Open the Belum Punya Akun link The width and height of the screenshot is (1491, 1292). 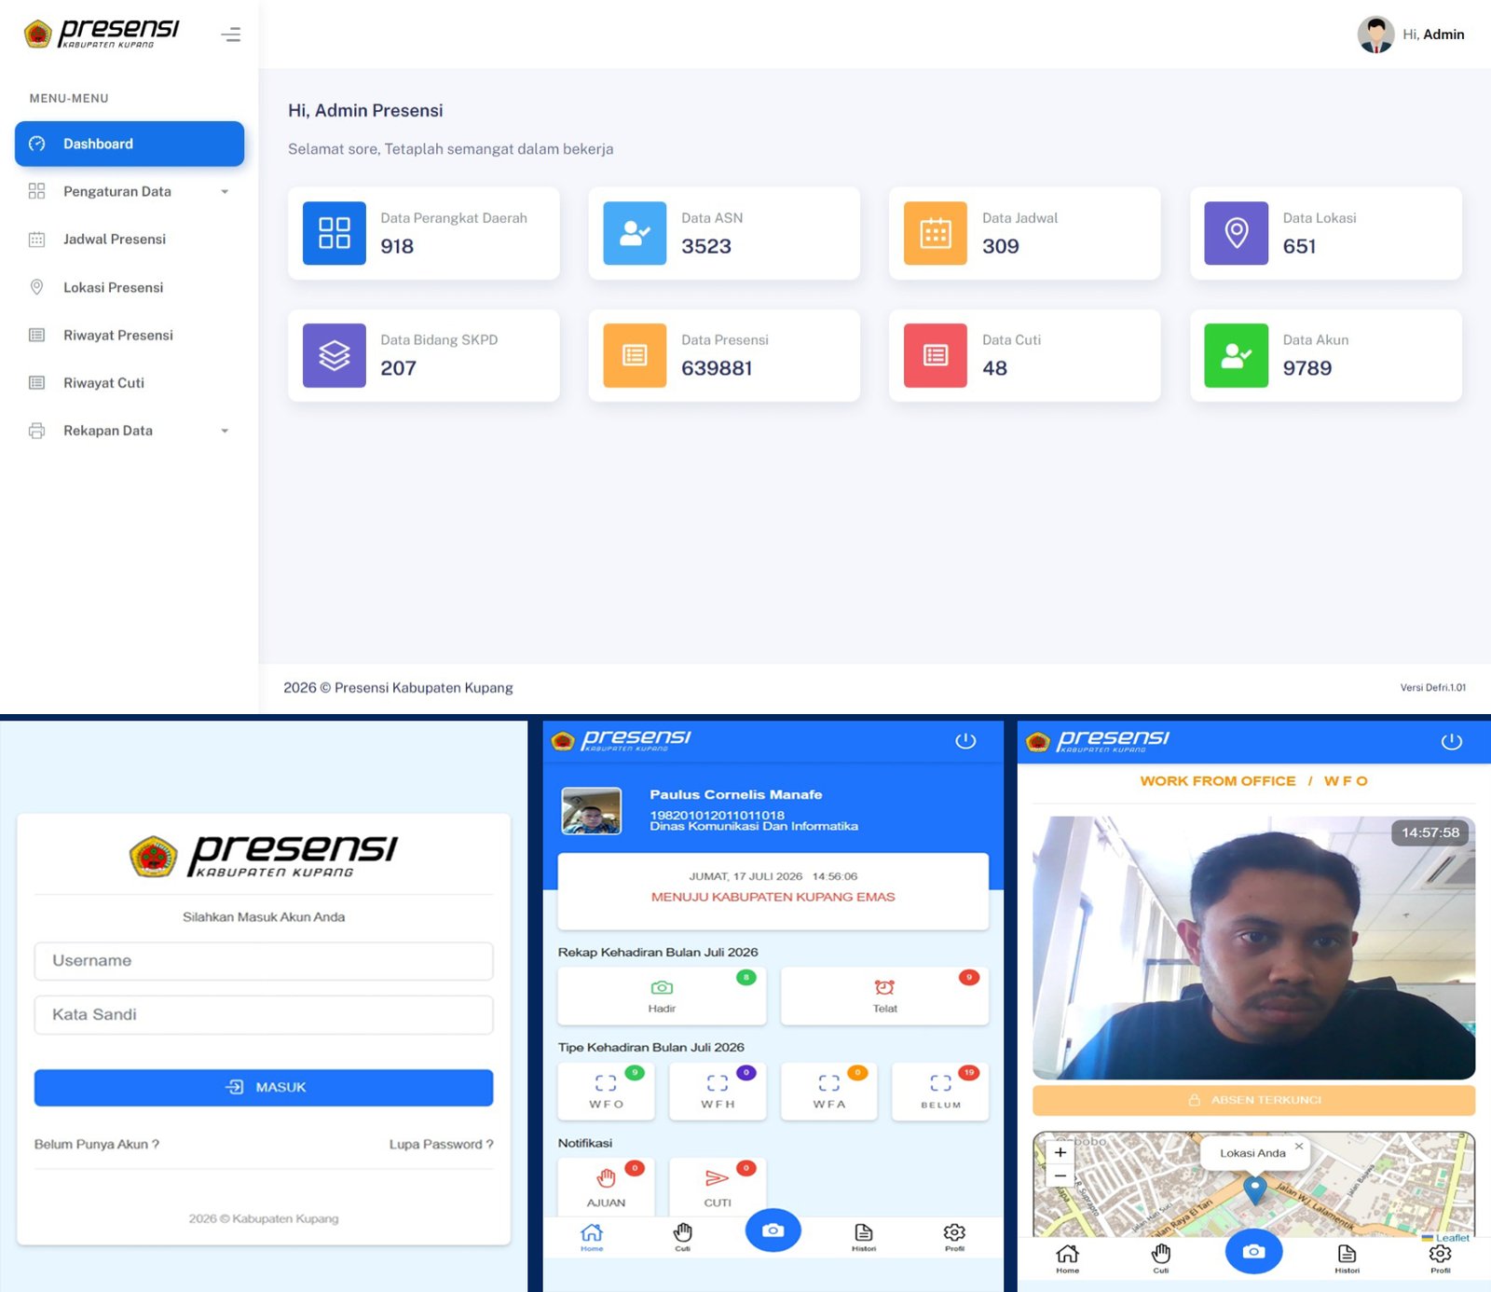(x=97, y=1145)
